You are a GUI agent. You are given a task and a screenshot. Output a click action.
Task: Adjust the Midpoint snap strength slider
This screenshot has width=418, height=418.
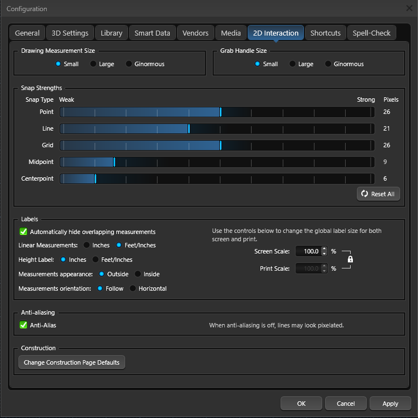(217, 162)
